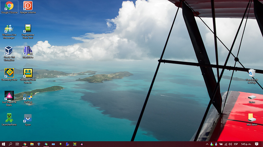
Task: Open the ESP input language selector
Action: coord(236,144)
